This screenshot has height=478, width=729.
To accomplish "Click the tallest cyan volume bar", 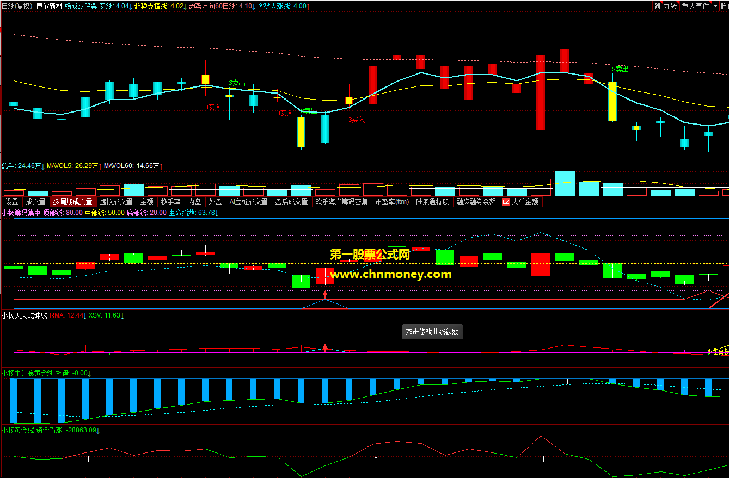I will pos(565,183).
